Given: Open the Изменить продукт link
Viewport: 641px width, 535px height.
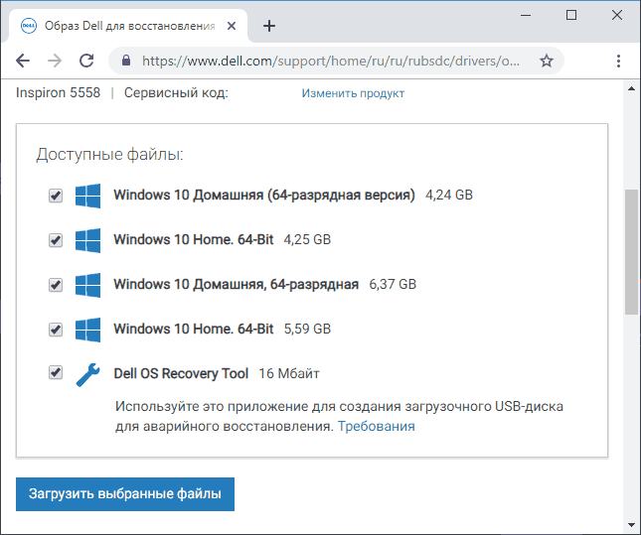Looking at the screenshot, I should [353, 93].
